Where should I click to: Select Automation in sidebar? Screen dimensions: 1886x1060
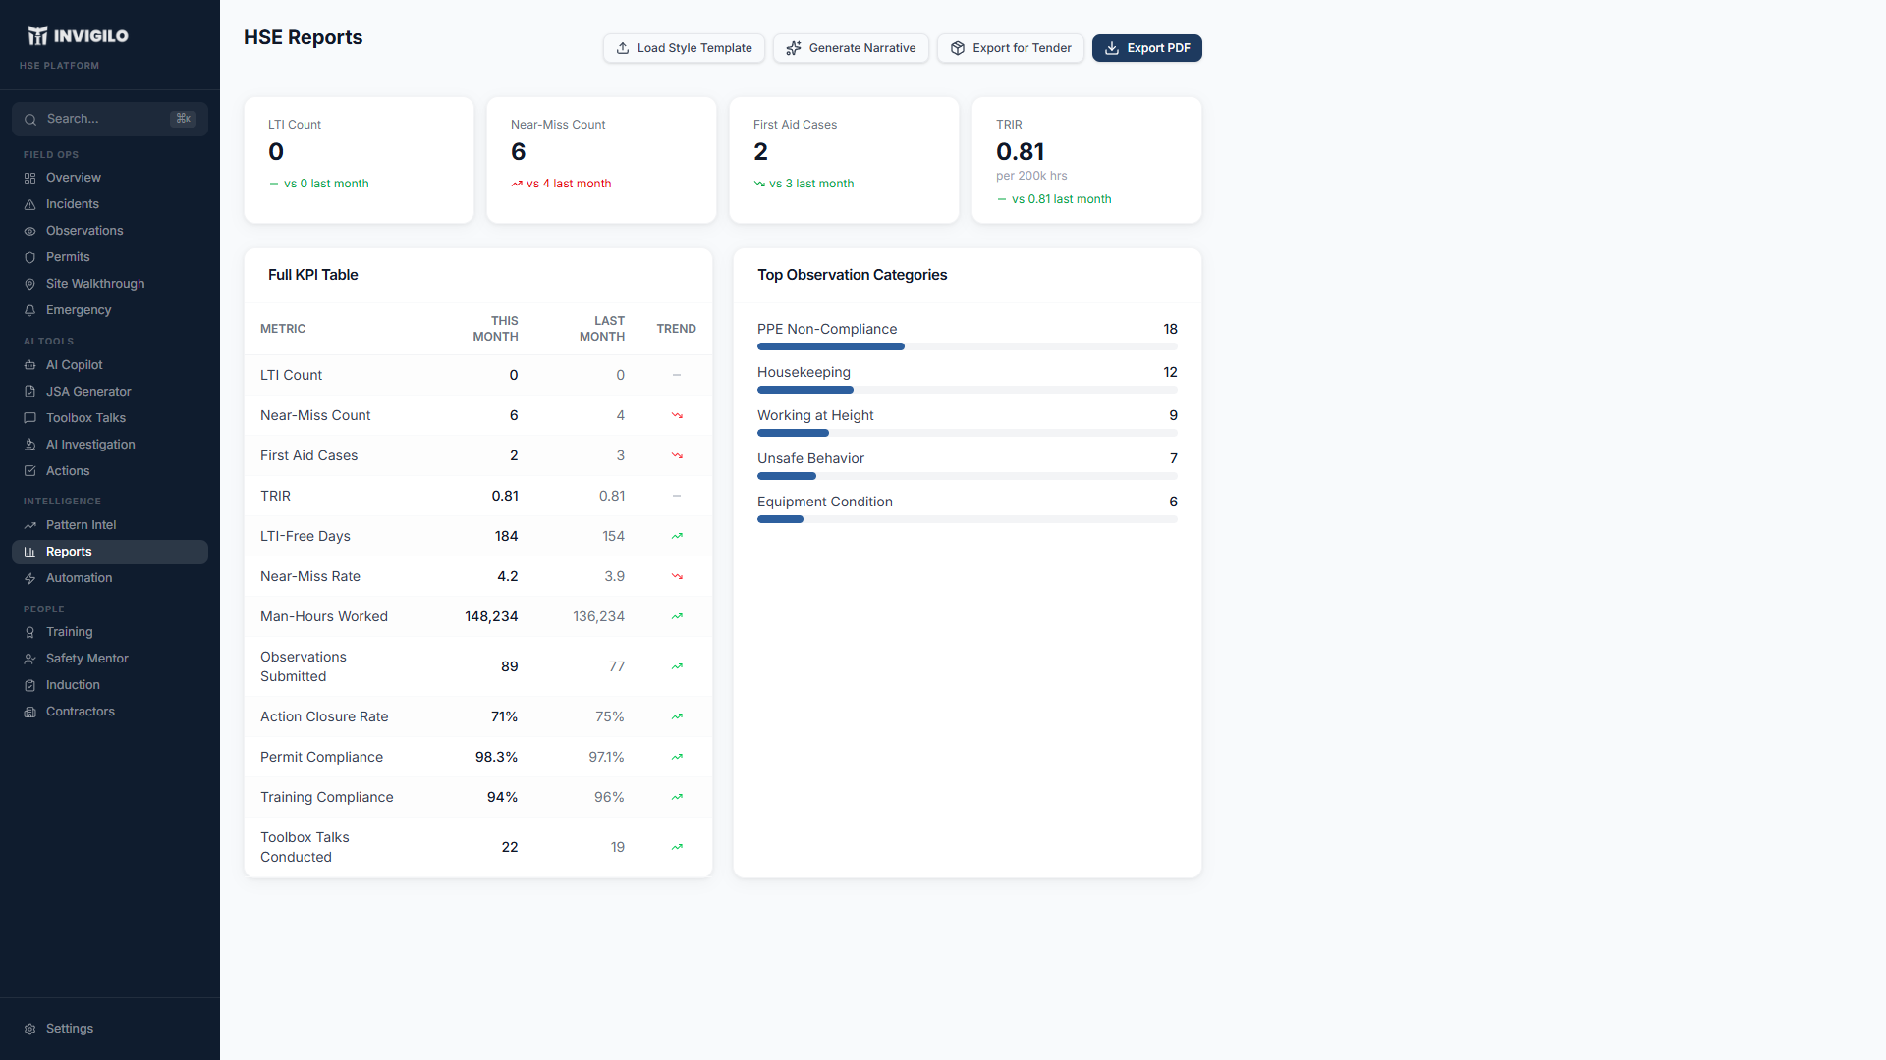tap(110, 578)
